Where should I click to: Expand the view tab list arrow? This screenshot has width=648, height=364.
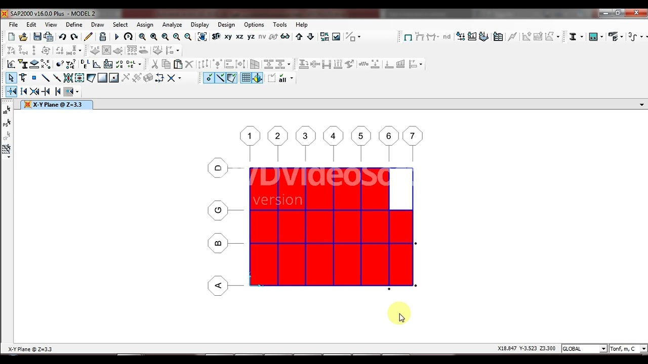tap(641, 105)
